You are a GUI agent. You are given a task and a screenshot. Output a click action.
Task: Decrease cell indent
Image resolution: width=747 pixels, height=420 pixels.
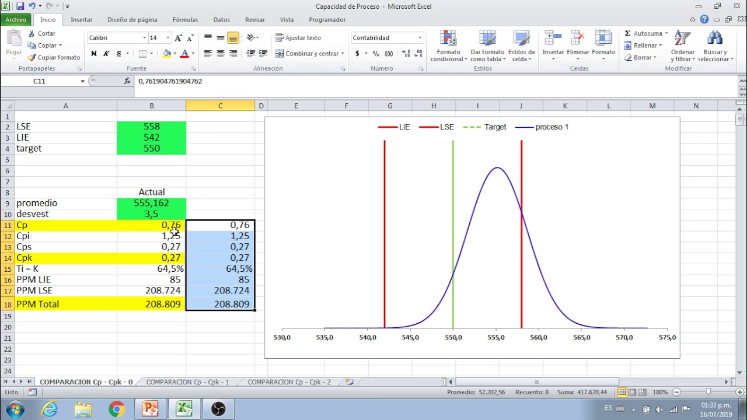[x=251, y=54]
